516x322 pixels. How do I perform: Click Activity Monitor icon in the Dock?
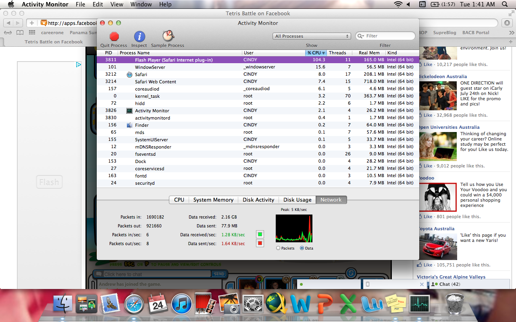pyautogui.click(x=419, y=304)
